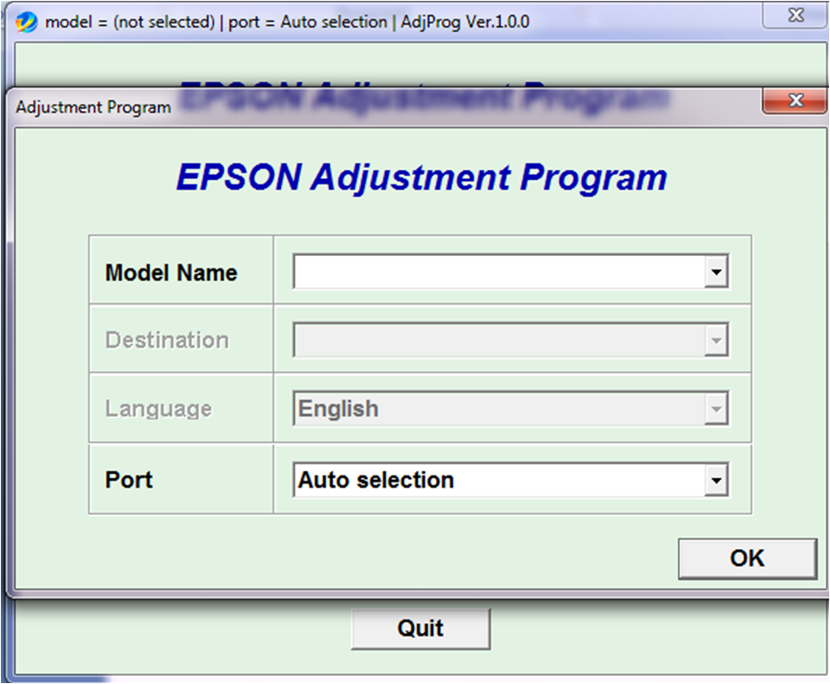
Task: Close the main AdjProg window
Action: (795, 15)
